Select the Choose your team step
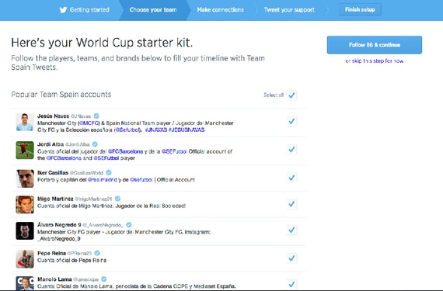The width and height of the screenshot is (443, 291). pos(153,10)
